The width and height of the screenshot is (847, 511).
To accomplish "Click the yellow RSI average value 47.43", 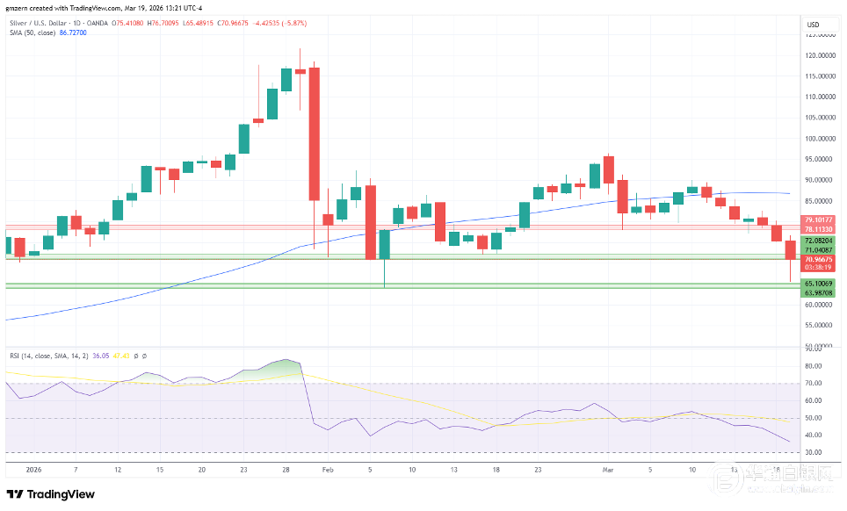I will tap(121, 356).
